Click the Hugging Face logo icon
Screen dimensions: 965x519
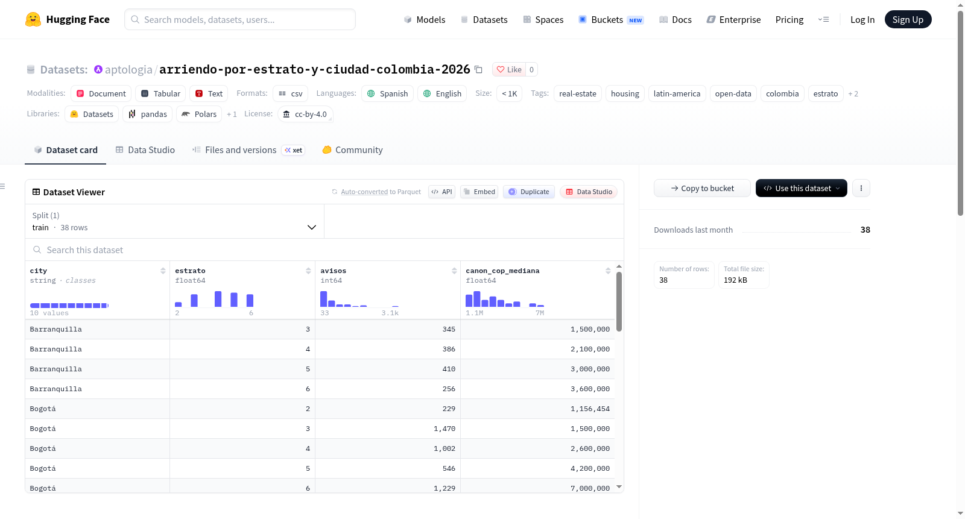click(33, 19)
